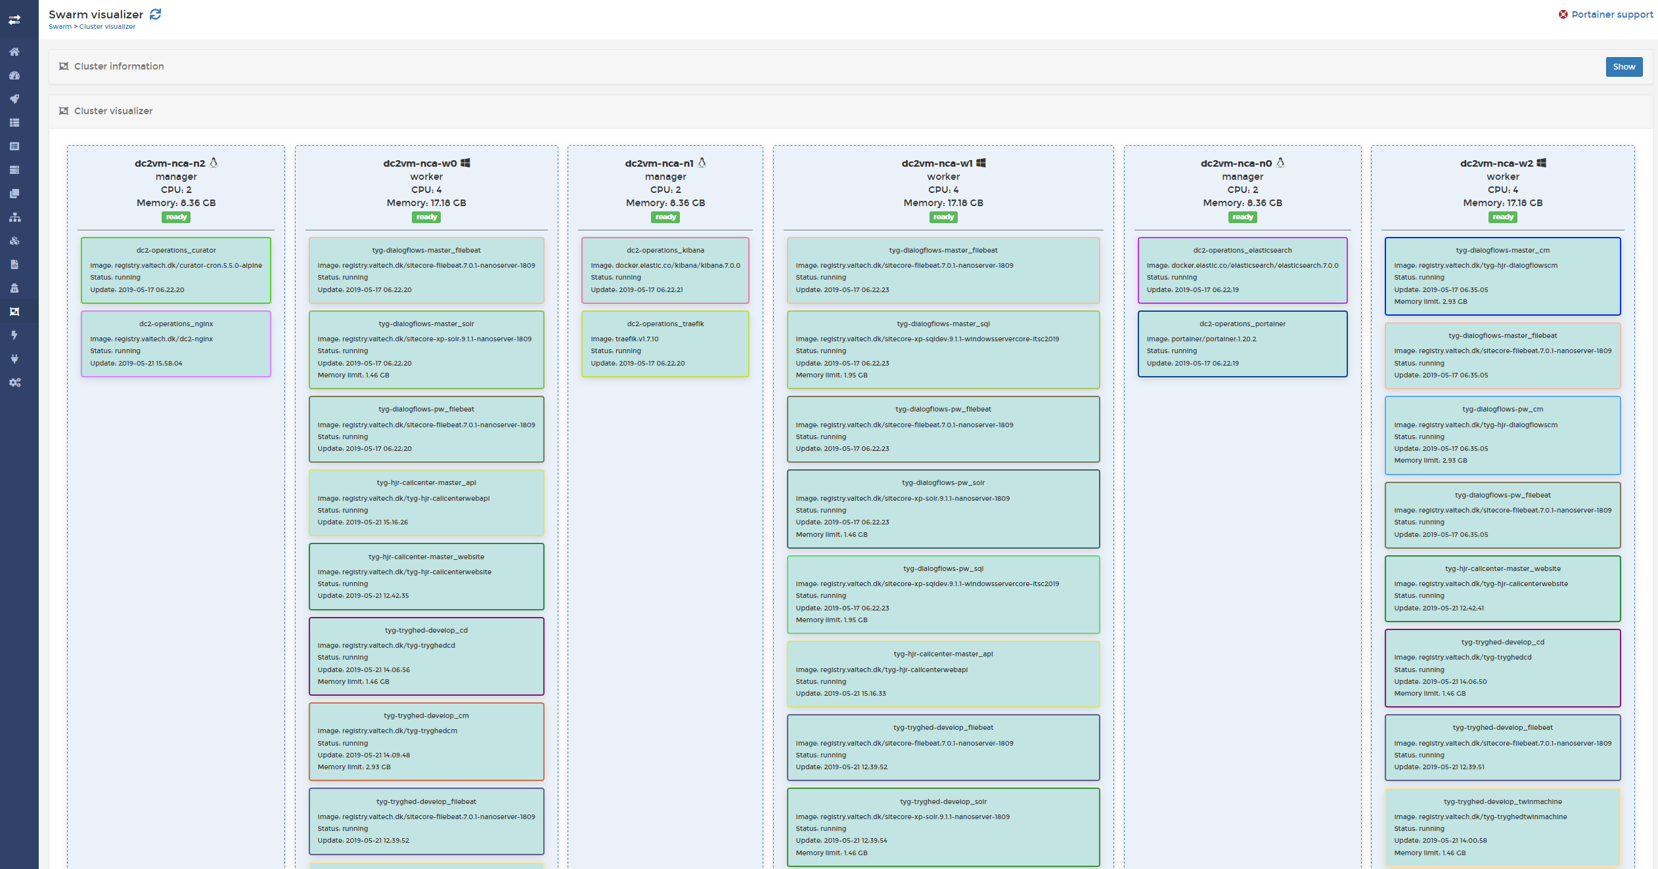Image resolution: width=1658 pixels, height=869 pixels.
Task: Show the cluster information section
Action: (1624, 67)
